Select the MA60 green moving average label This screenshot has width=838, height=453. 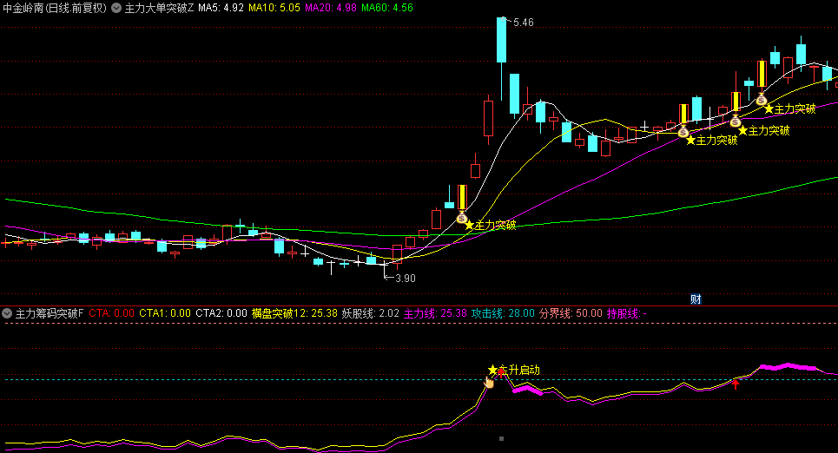pos(386,8)
